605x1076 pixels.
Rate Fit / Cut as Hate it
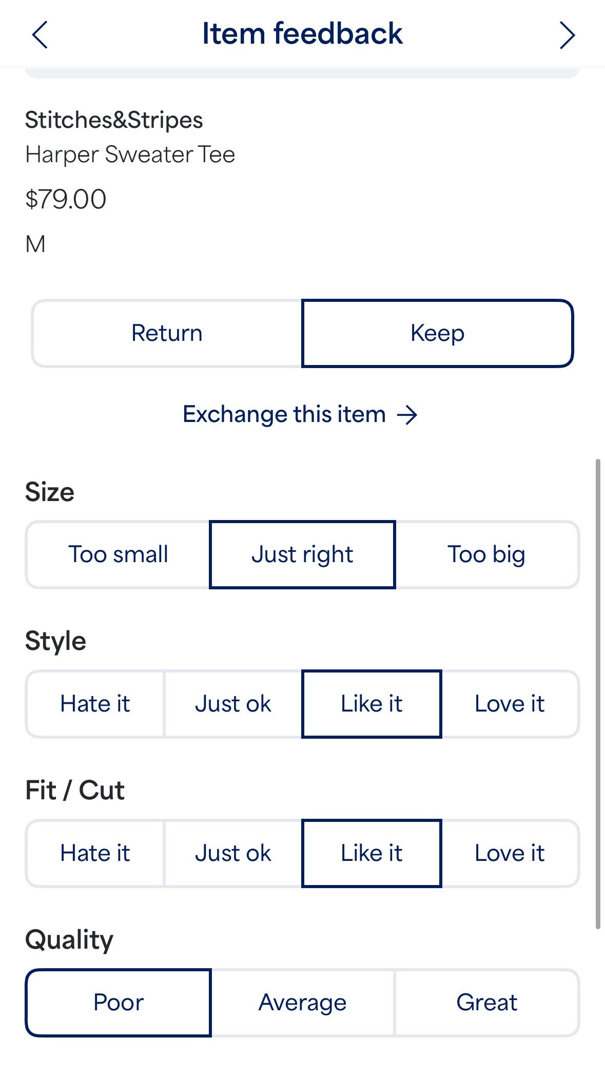95,853
